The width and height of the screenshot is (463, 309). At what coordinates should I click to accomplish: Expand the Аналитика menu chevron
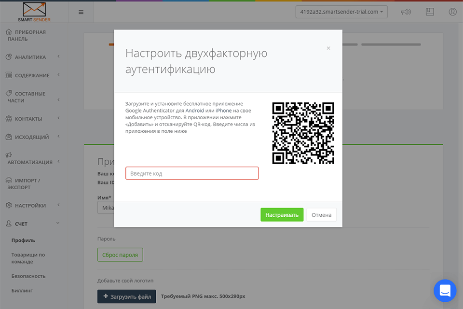(58, 56)
